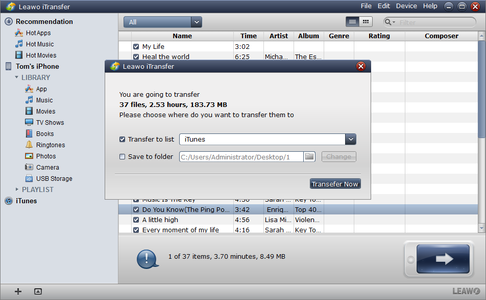
Task: Uncheck the A little high song
Action: click(x=136, y=220)
